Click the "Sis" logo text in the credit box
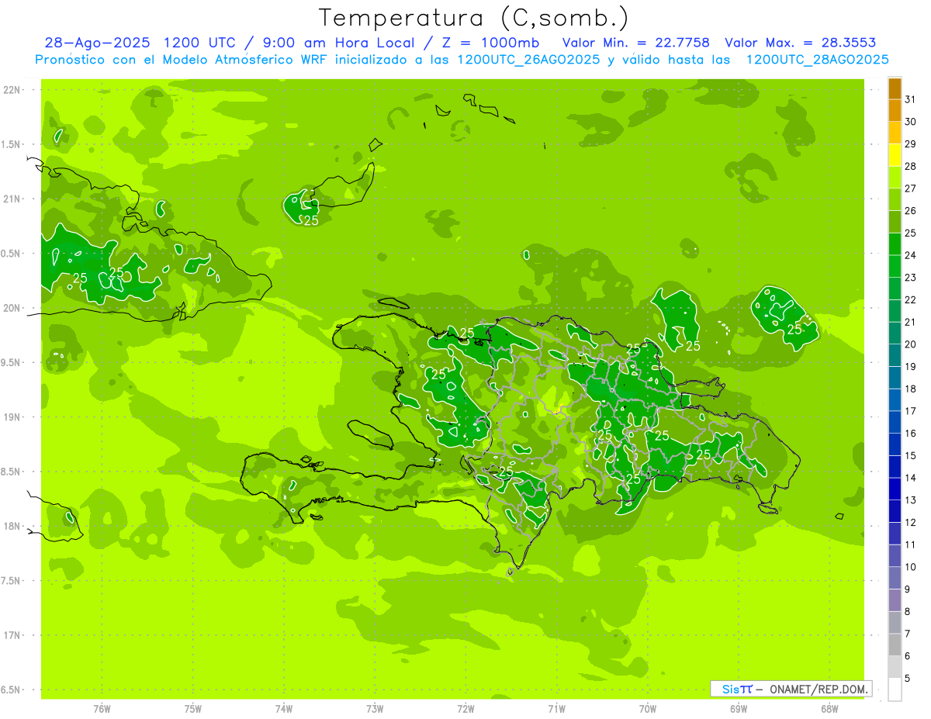The image size is (931, 719). tap(730, 689)
